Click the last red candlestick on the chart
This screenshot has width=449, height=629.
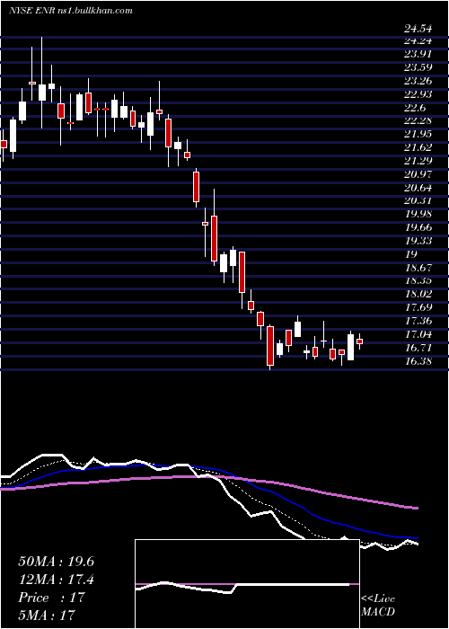click(x=359, y=341)
